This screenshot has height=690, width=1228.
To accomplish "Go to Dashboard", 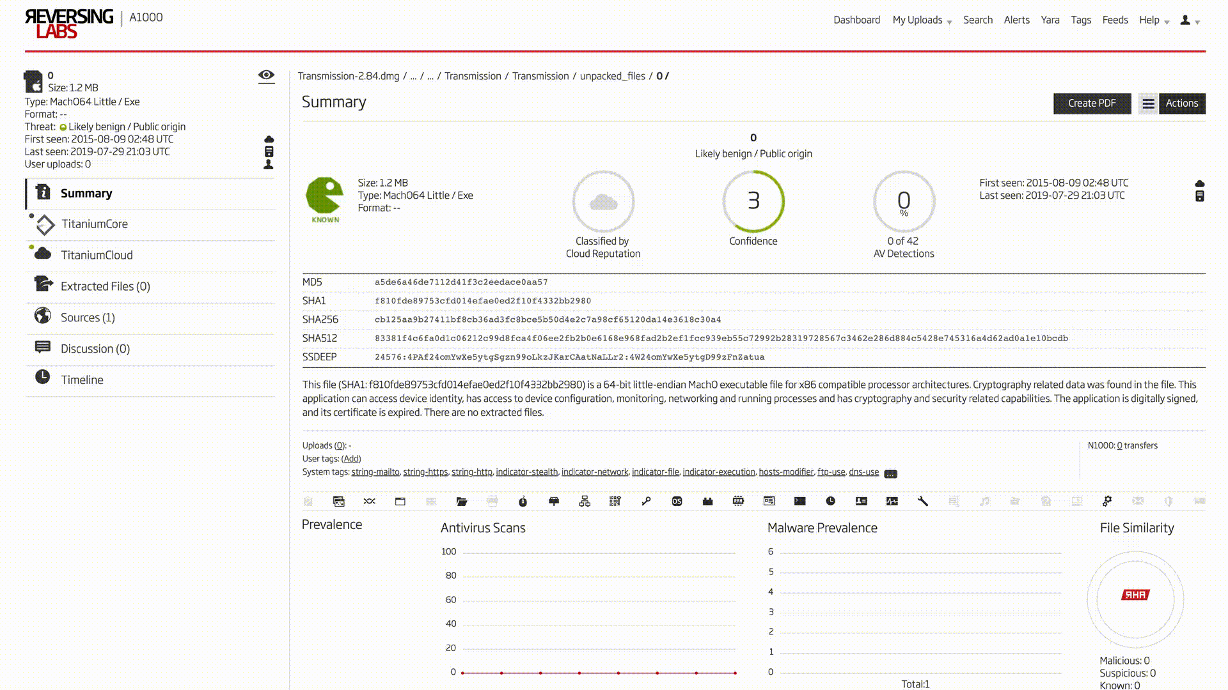I will coord(856,20).
